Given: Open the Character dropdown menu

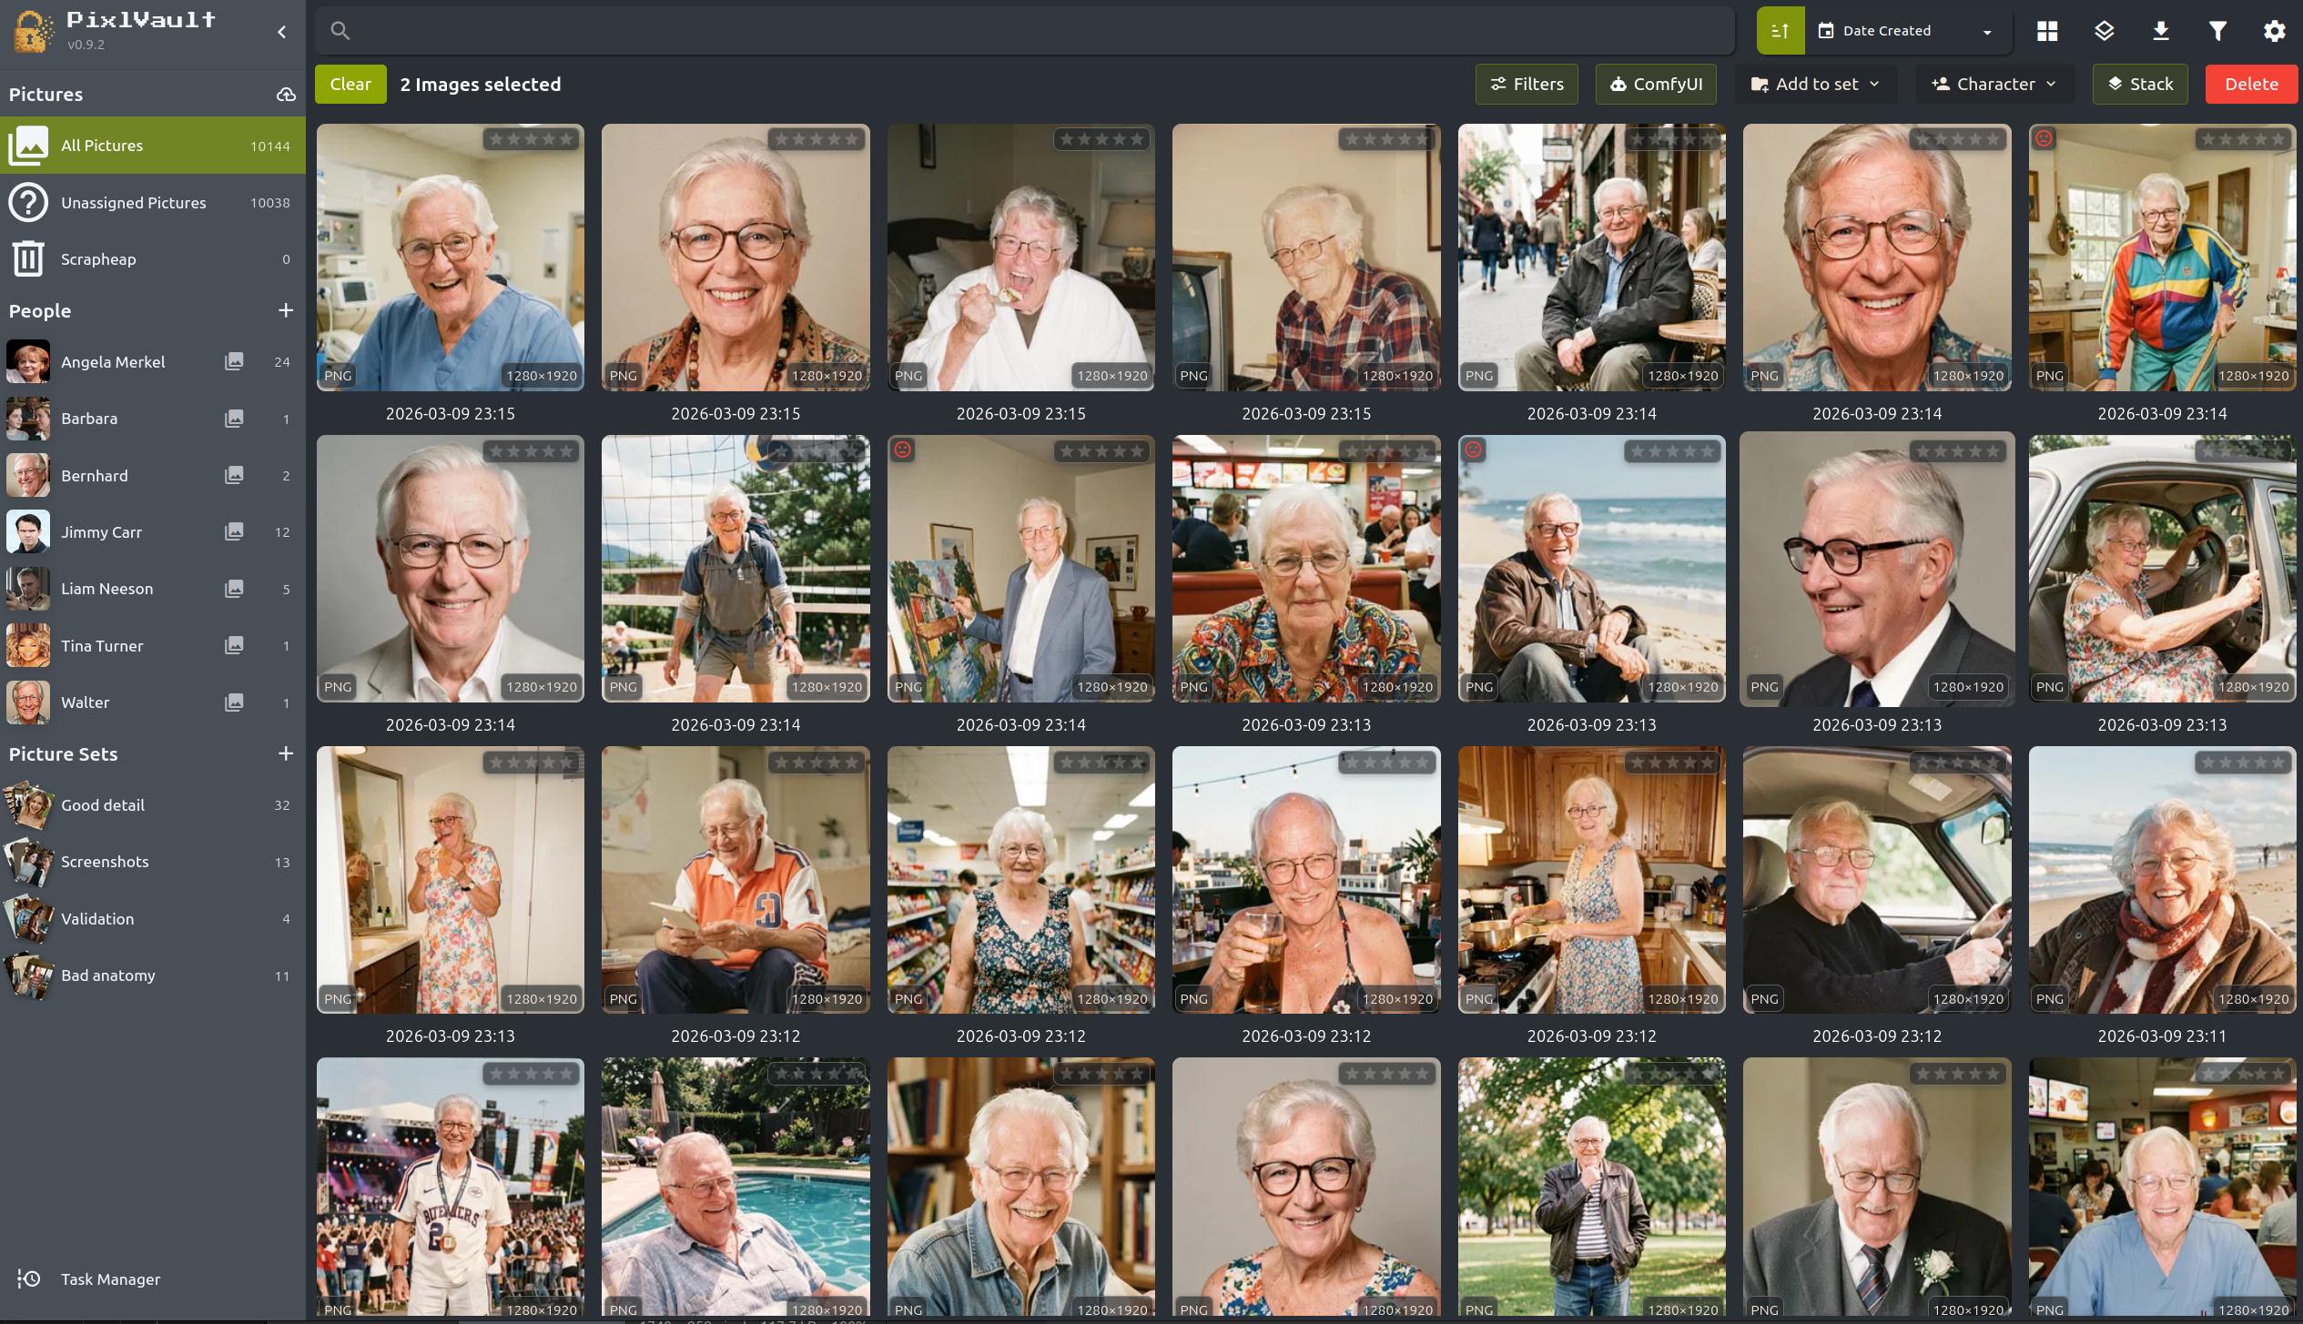Looking at the screenshot, I should [1994, 84].
